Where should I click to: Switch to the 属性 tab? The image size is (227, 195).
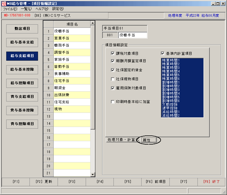(149, 140)
